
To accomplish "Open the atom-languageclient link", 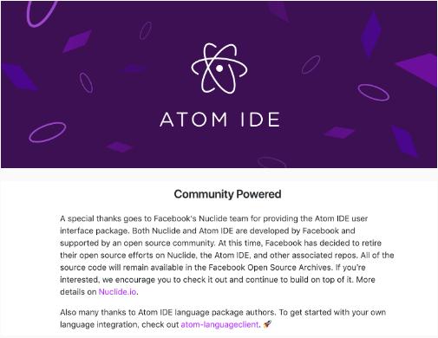I will (x=219, y=324).
